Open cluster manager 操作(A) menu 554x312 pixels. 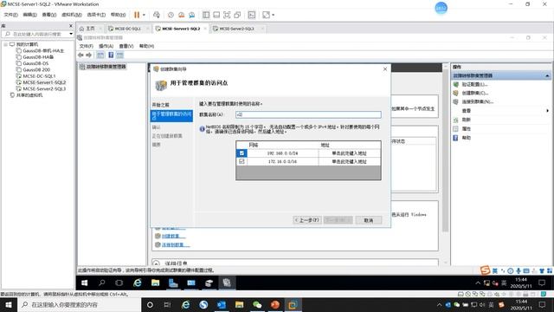point(106,46)
